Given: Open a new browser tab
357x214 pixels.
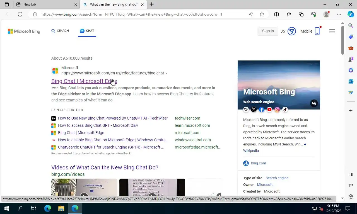Looking at the screenshot, I should click(152, 4).
